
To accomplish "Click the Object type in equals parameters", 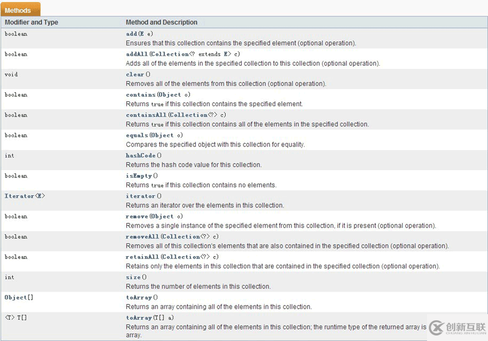I will pos(163,135).
